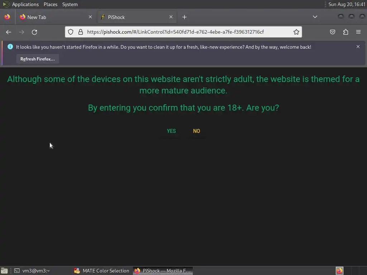This screenshot has width=367, height=275.
Task: Open the Save to Pocket button
Action: click(332, 32)
